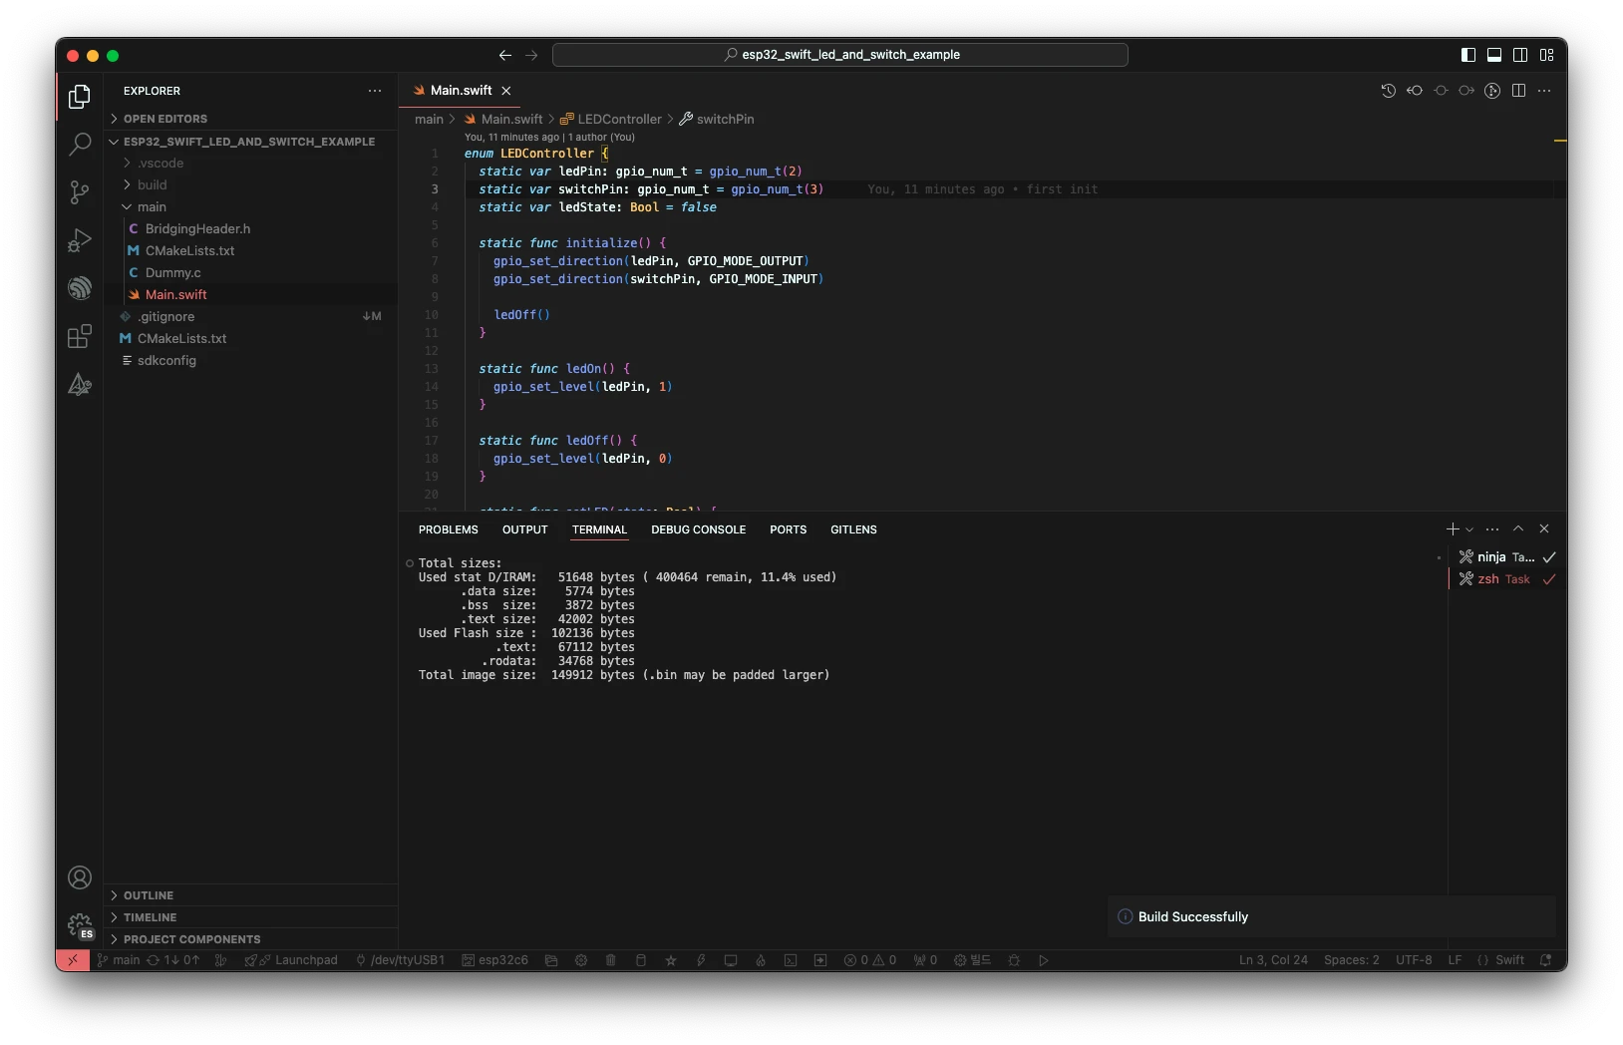Open the Source Control view

coord(80,192)
